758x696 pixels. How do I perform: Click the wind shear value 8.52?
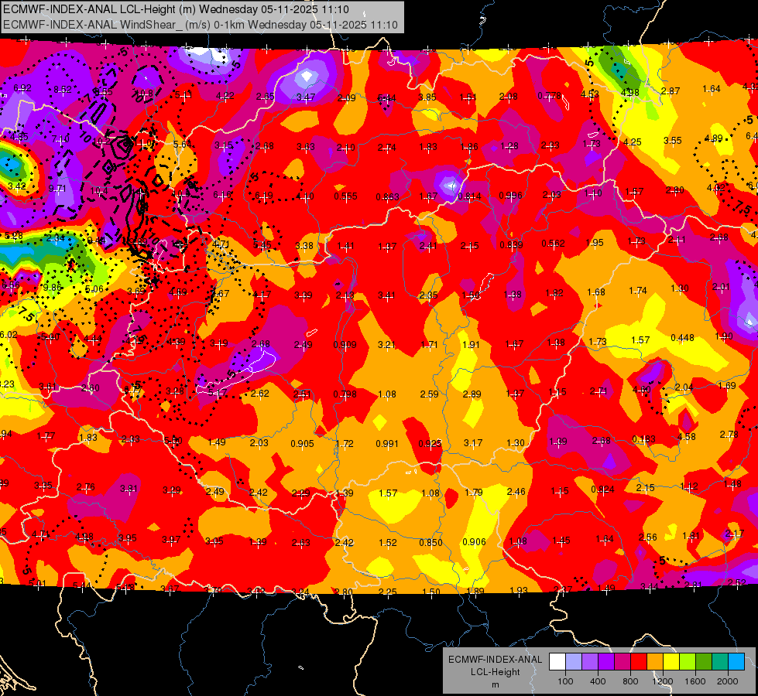pyautogui.click(x=63, y=90)
